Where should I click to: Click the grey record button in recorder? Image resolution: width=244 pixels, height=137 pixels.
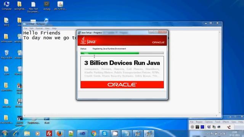point(192,127)
